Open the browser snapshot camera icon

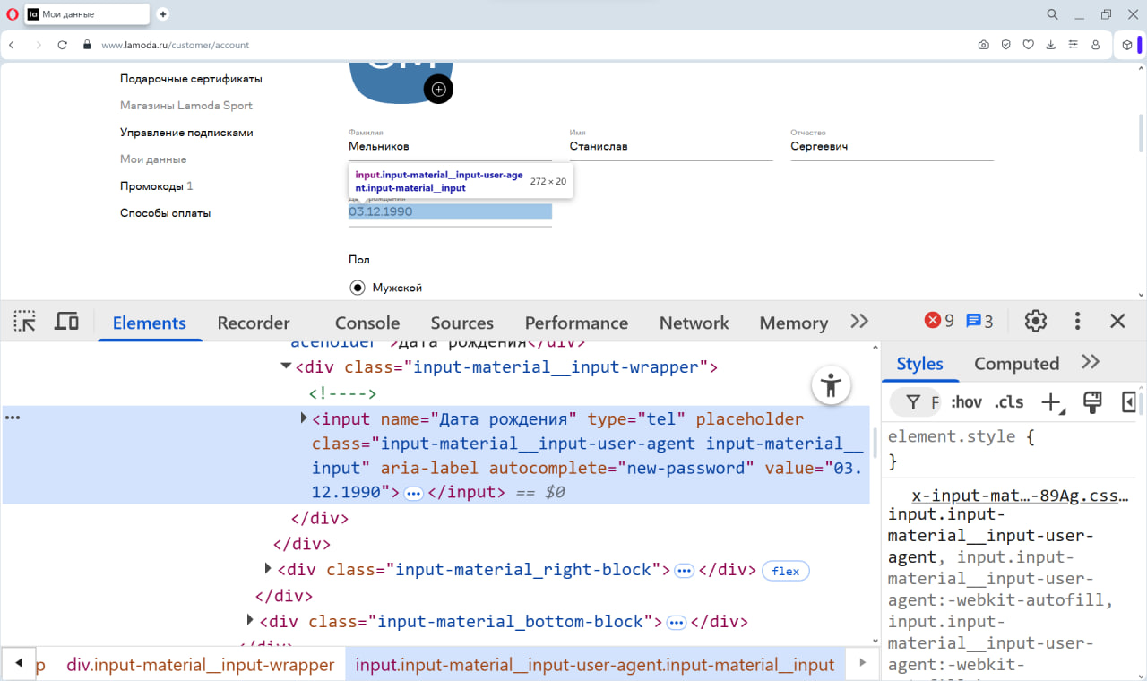point(983,45)
